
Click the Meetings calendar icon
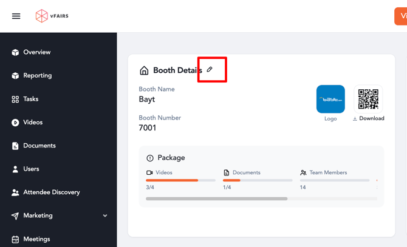point(15,240)
